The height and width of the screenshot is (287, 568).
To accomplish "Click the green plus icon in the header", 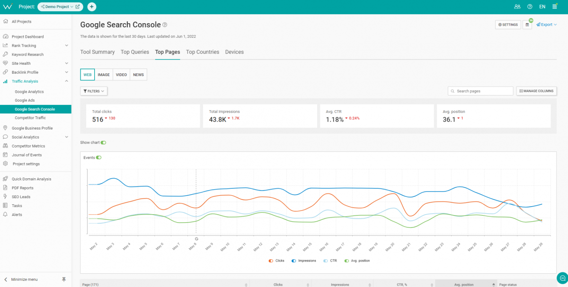I will pyautogui.click(x=91, y=7).
